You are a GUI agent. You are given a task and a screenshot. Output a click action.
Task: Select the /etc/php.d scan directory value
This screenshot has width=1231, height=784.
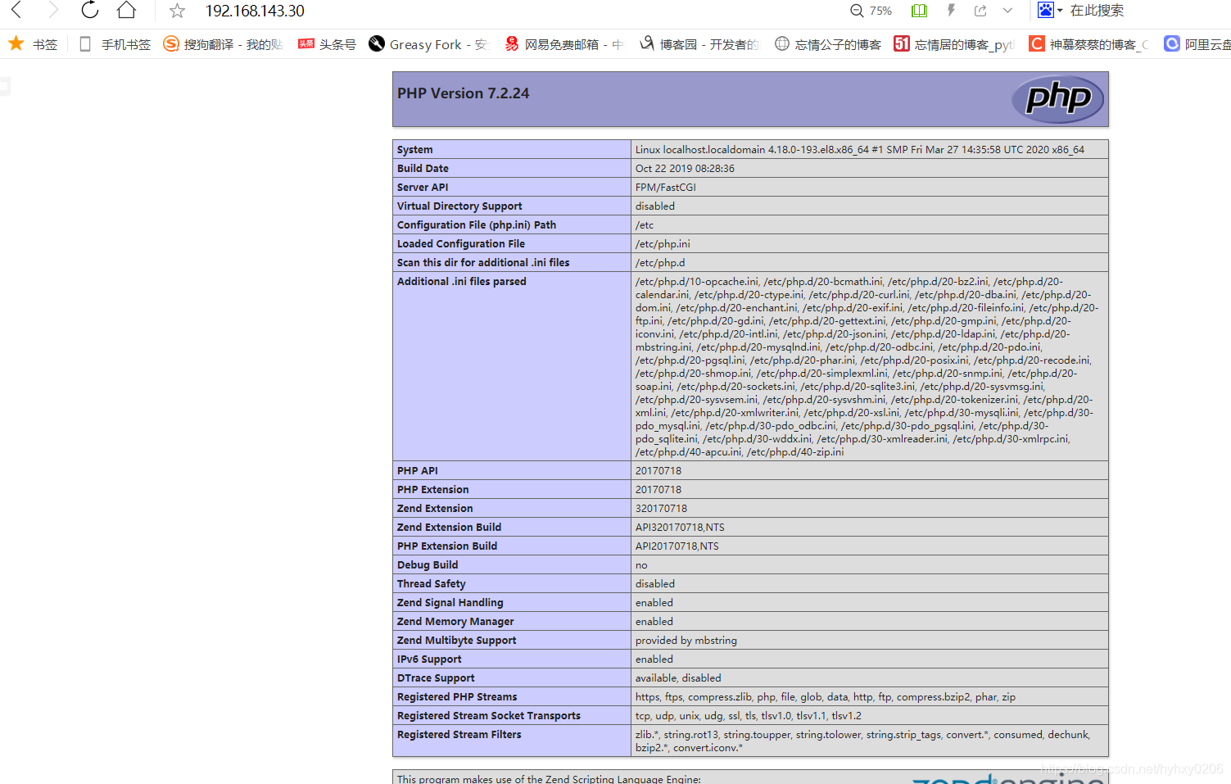(660, 263)
